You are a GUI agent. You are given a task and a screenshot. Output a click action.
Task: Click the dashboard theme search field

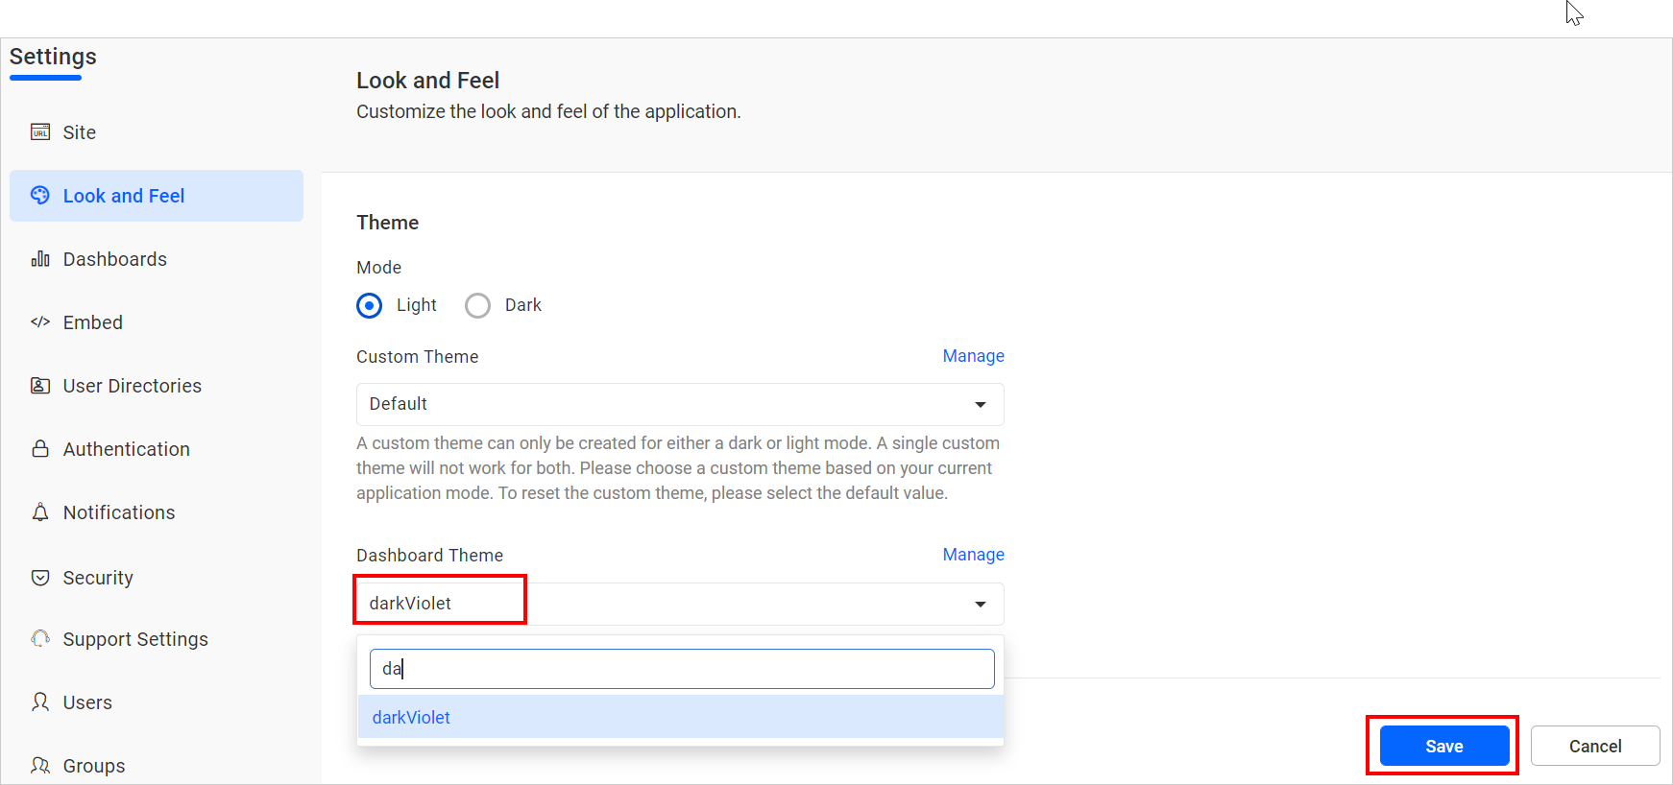681,669
